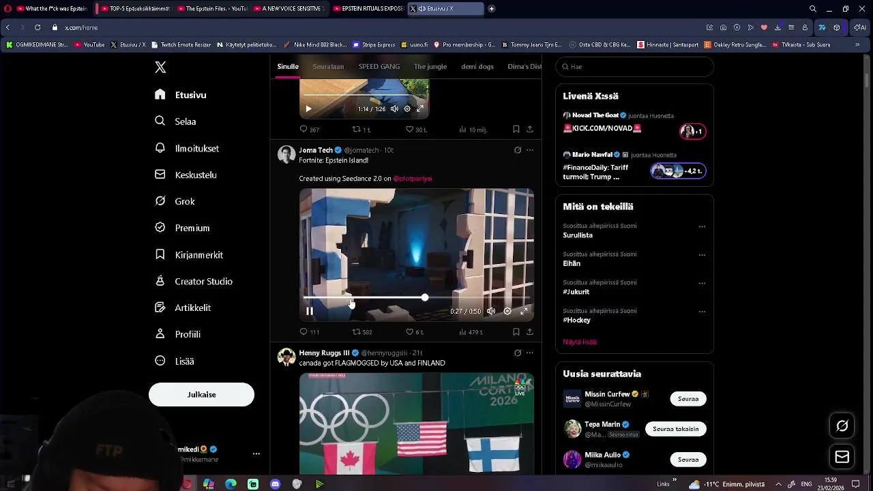Follow Missin Curfew
Image resolution: width=873 pixels, height=491 pixels.
[x=688, y=398]
